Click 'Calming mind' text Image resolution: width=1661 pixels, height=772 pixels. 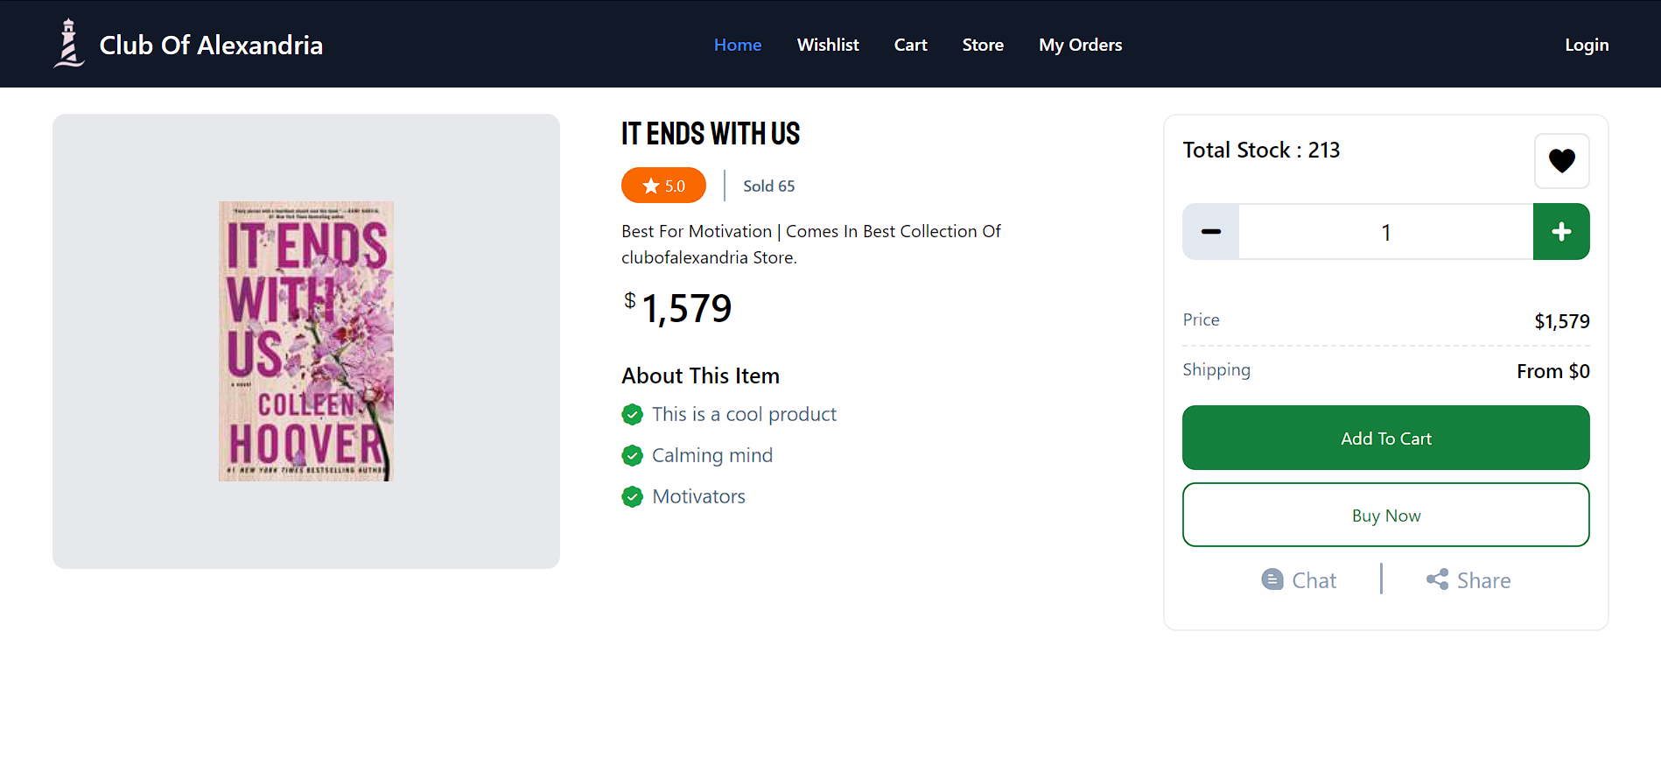tap(712, 455)
